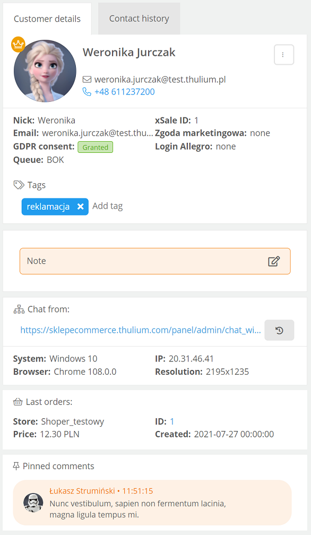Click the Created date 2021-07-27 00:00:00
This screenshot has height=535, width=311.
(x=234, y=434)
